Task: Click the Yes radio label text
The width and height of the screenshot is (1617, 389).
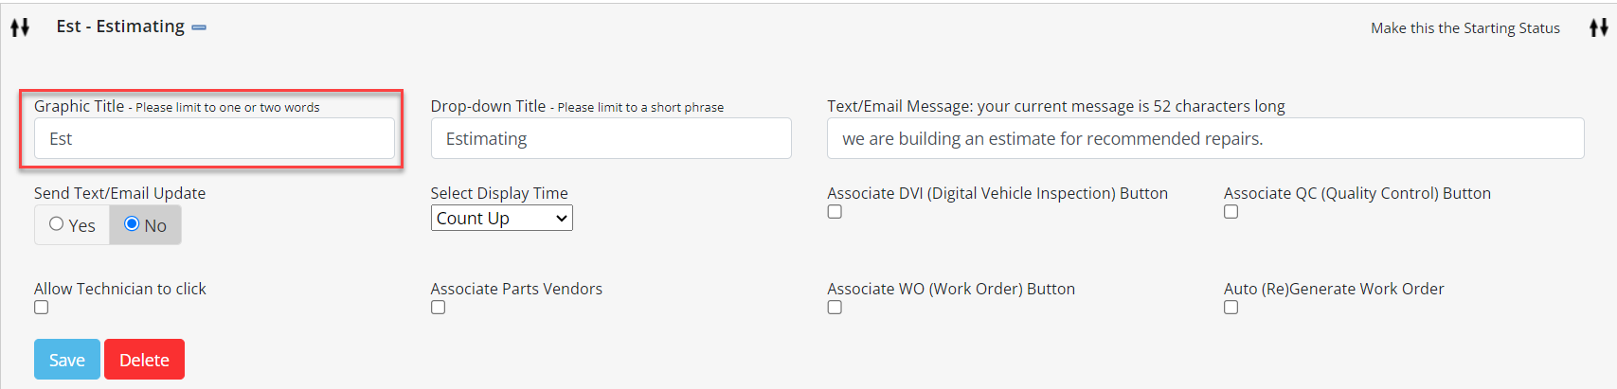Action: [x=82, y=226]
